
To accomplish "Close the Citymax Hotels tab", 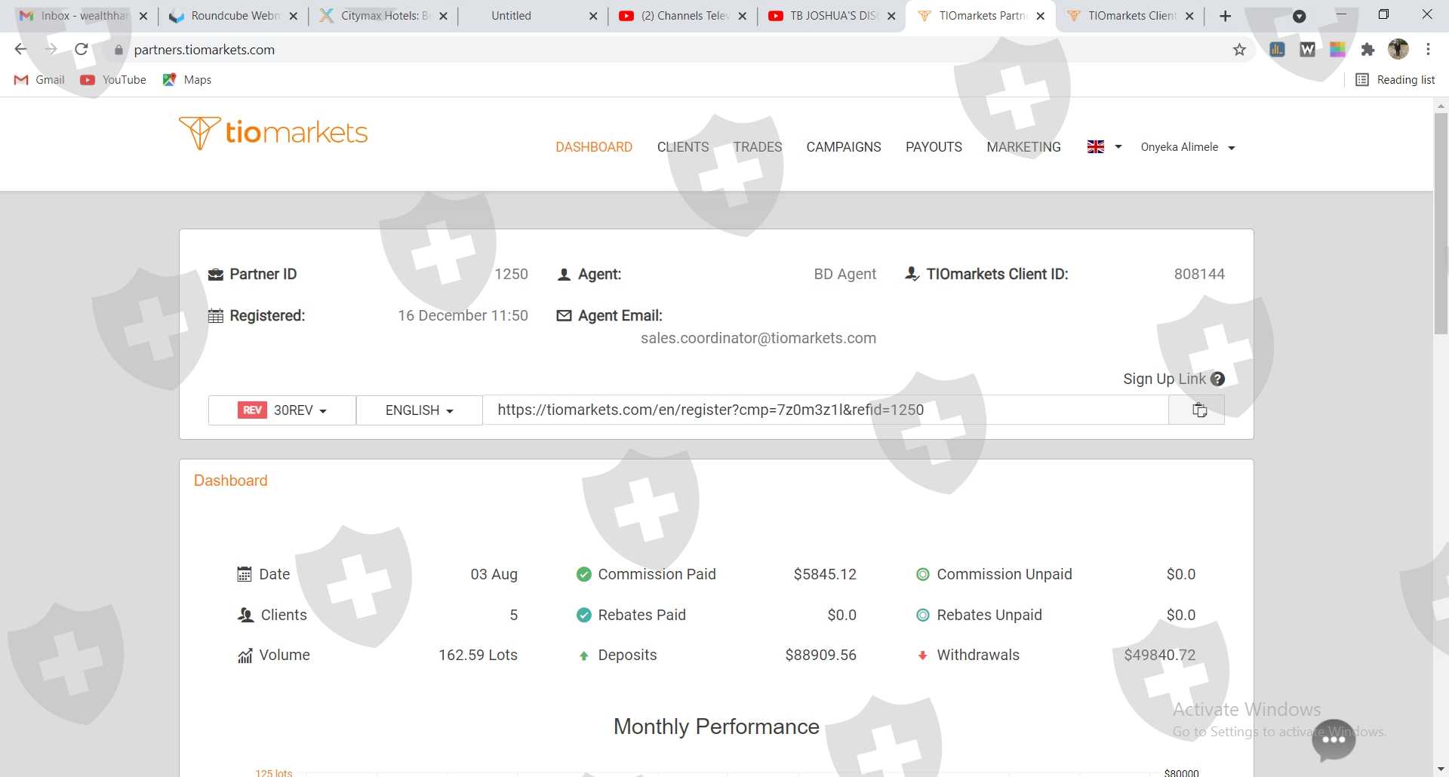I will [x=443, y=16].
